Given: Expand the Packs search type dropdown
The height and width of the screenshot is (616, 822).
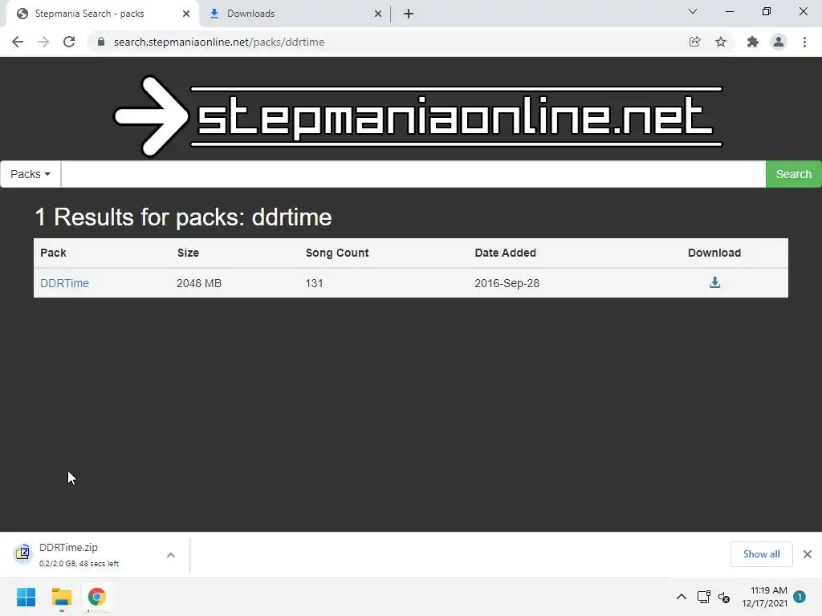Looking at the screenshot, I should pyautogui.click(x=31, y=174).
